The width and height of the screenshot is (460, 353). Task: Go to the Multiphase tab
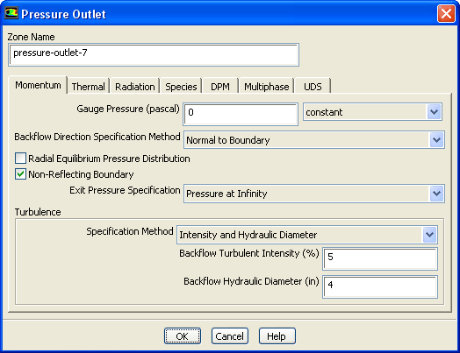[266, 87]
